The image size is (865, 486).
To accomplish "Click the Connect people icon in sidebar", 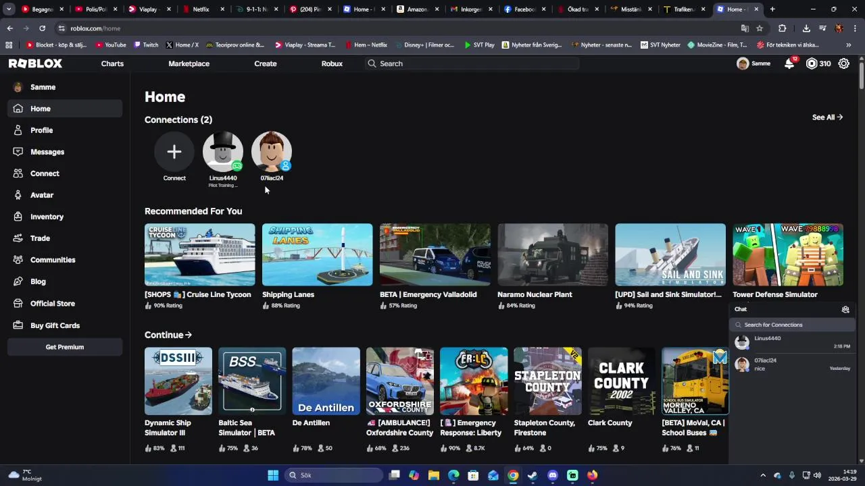I will pos(18,173).
